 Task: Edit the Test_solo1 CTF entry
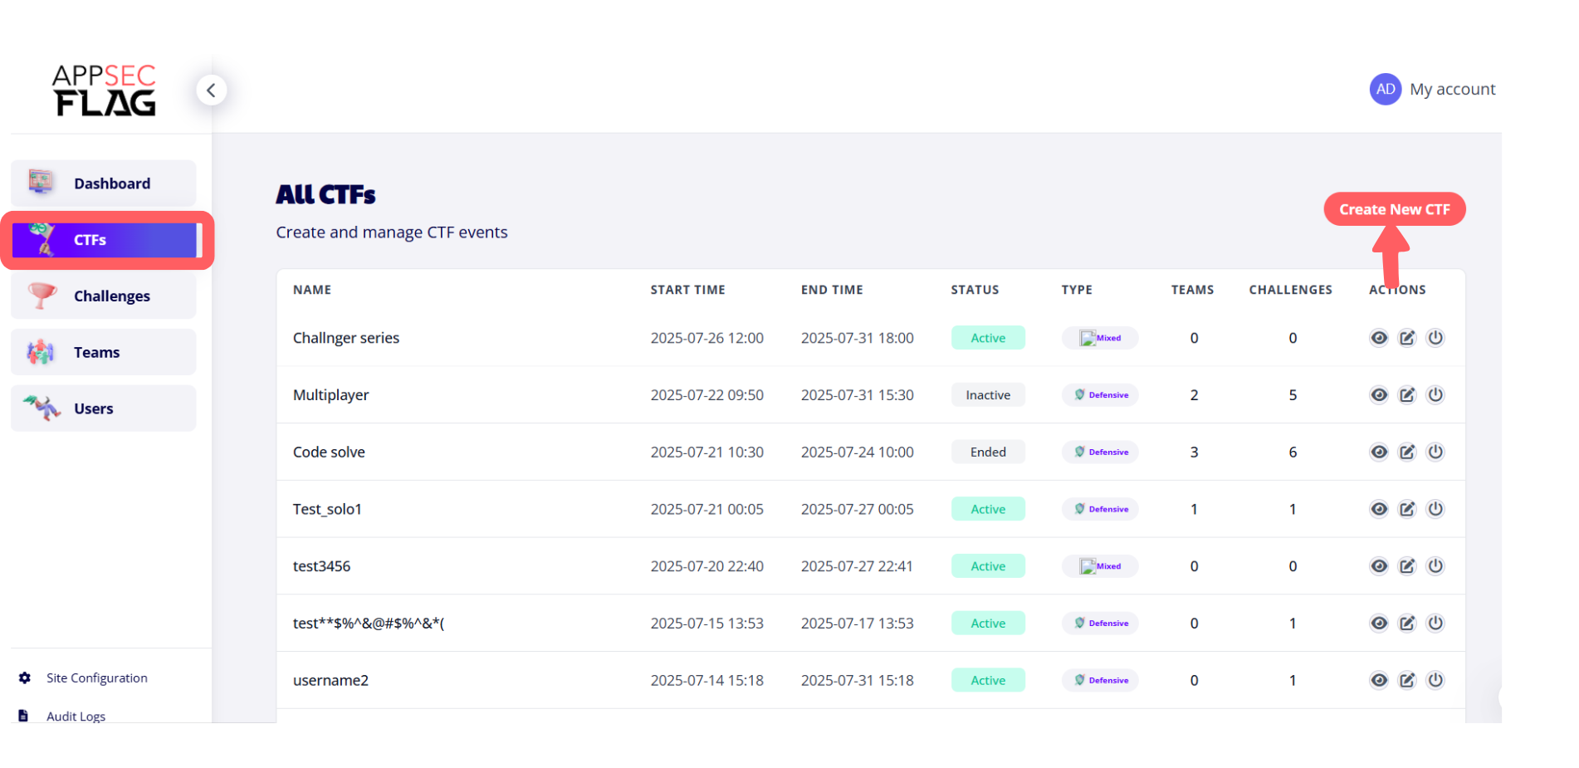point(1406,509)
